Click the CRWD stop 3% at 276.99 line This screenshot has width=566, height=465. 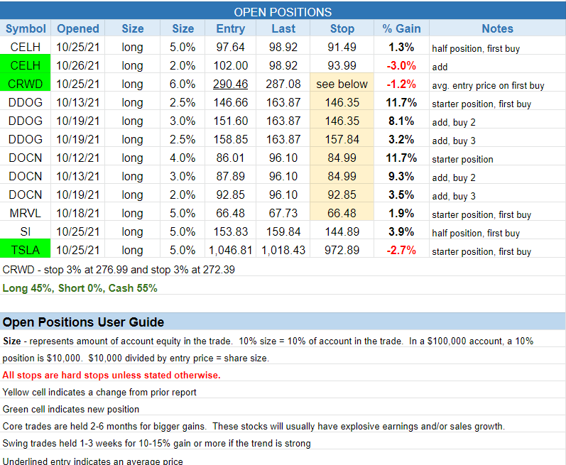(x=119, y=270)
